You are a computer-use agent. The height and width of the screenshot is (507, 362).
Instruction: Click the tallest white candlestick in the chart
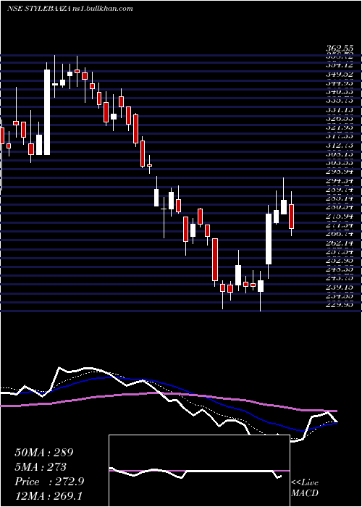47,112
